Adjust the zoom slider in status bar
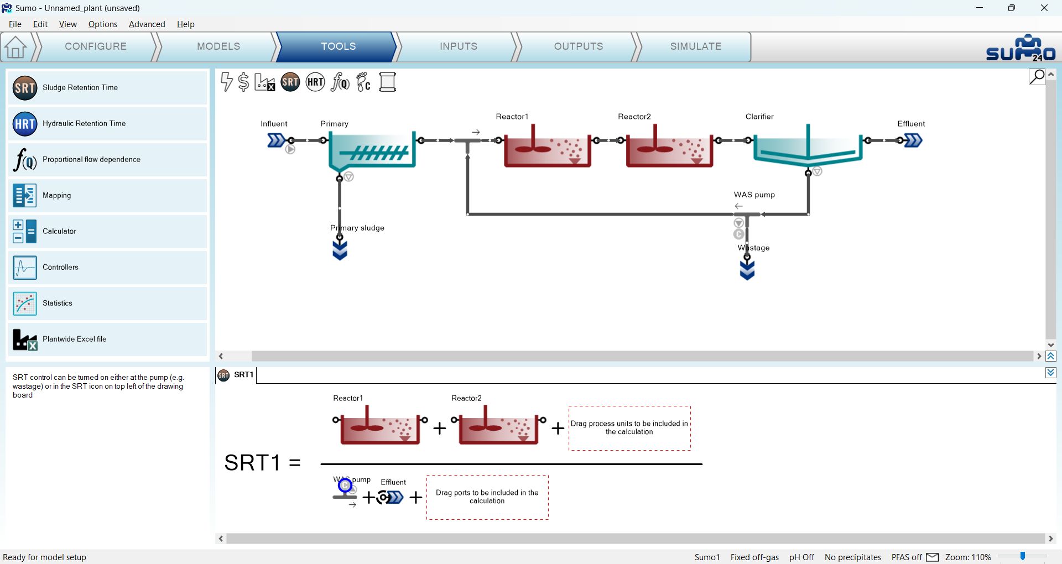 tap(1023, 557)
